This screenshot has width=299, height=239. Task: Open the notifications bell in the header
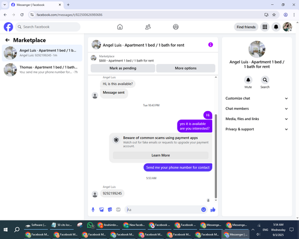click(276, 27)
